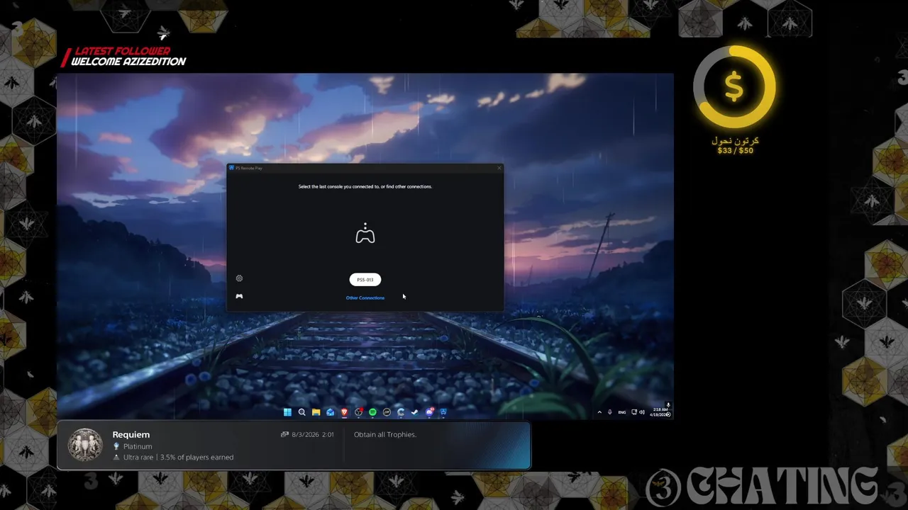Click the Ultra rare 3.5% text
The height and width of the screenshot is (510, 908).
point(178,457)
